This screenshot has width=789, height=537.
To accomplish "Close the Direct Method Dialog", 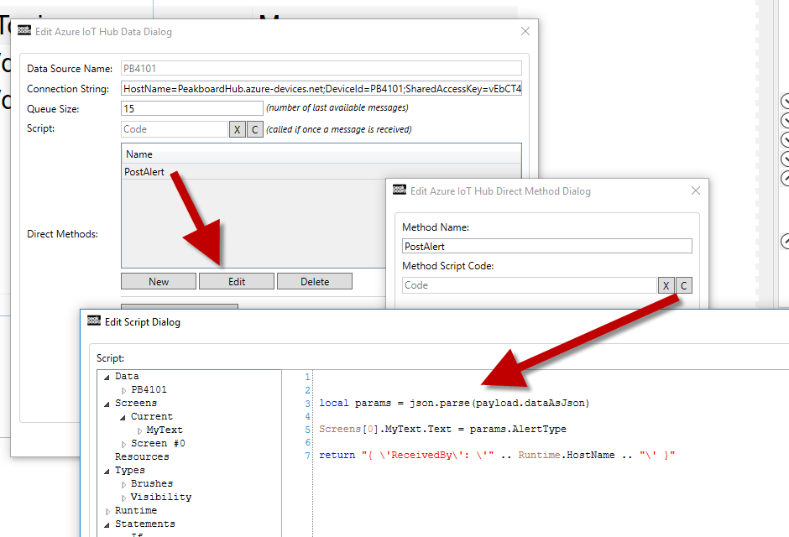I will [695, 190].
